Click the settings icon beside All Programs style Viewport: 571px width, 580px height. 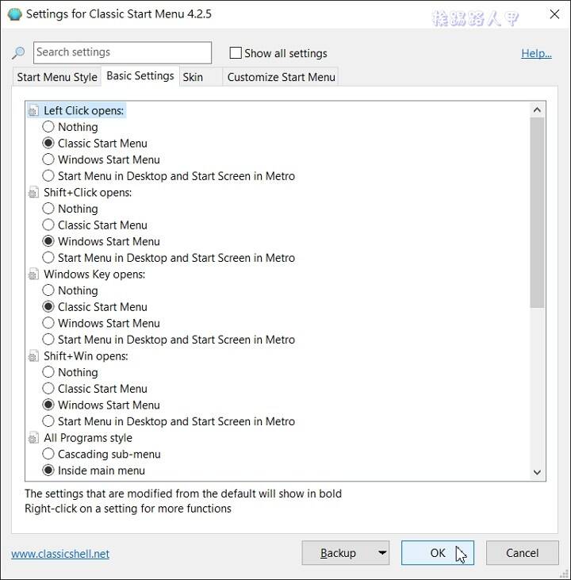click(x=33, y=438)
